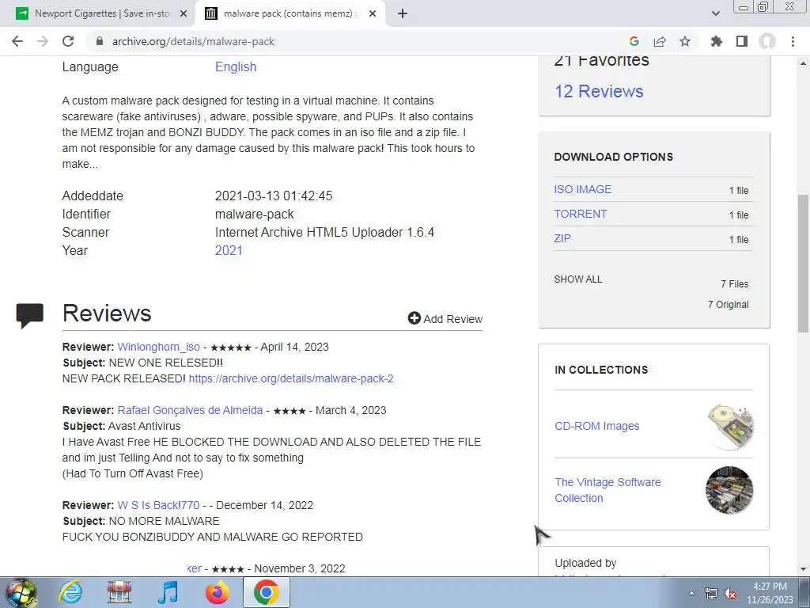This screenshot has width=810, height=608.
Task: Open reviewer Rafael Gonçalves de Almeida profile
Action: click(190, 411)
